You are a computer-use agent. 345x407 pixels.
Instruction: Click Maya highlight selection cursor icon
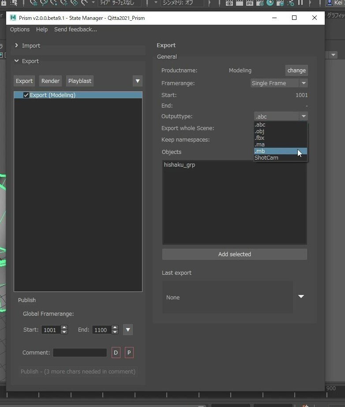pyautogui.click(x=14, y=3)
